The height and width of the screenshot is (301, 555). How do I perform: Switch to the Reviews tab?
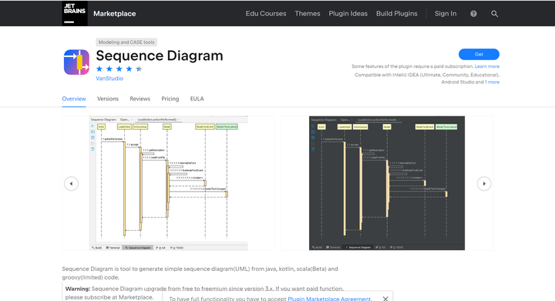point(140,99)
